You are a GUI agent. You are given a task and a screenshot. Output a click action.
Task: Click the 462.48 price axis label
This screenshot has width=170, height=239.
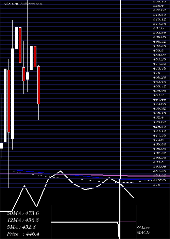tap(160, 82)
